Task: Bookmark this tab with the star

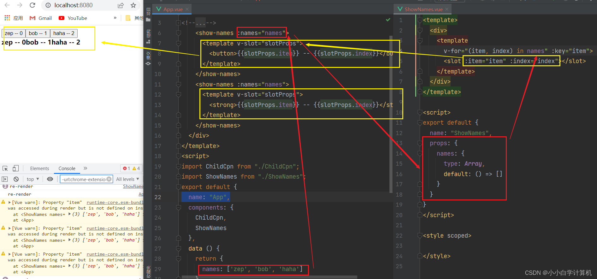Action: [133, 5]
